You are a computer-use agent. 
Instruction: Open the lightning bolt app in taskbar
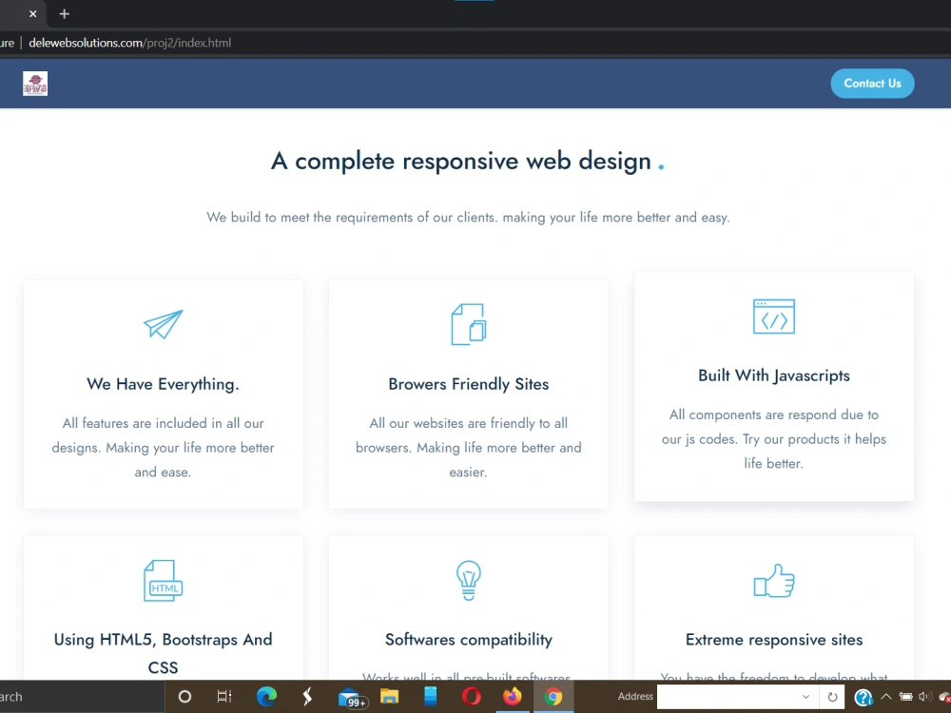coord(307,697)
